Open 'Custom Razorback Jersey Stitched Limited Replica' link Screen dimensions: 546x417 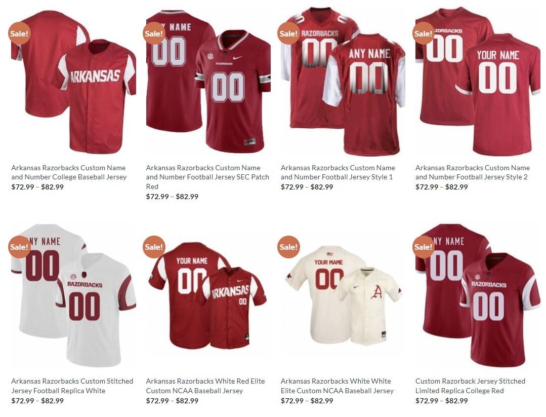tap(470, 386)
